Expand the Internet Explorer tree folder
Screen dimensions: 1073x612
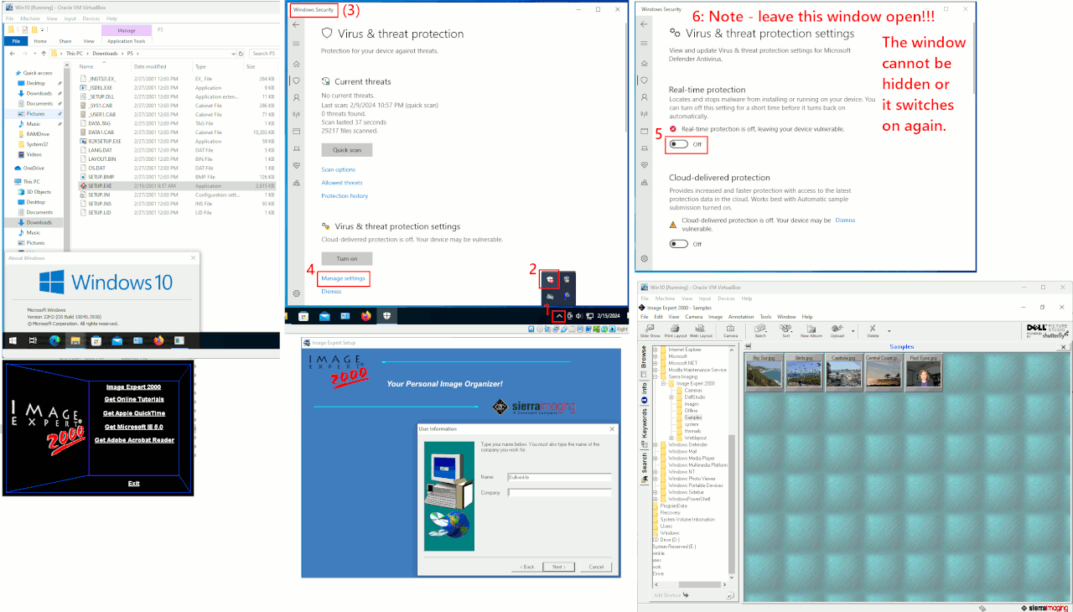coord(657,349)
